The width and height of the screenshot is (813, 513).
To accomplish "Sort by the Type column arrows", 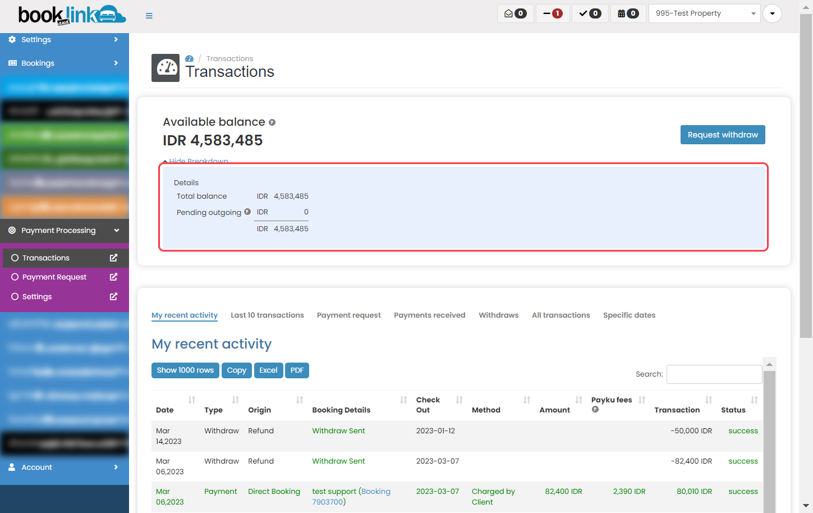I will [x=236, y=400].
